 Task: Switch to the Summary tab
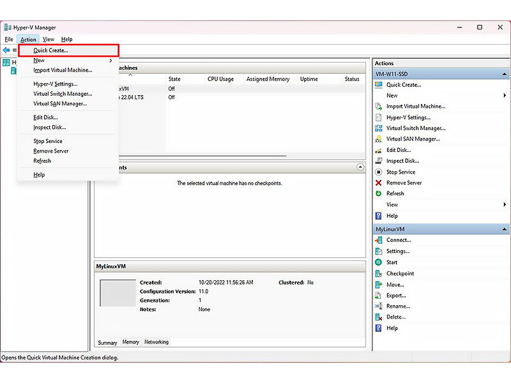(107, 343)
